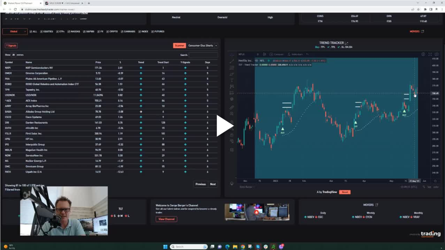Image resolution: width=445 pixels, height=250 pixels.
Task: Bookmark this page with star icon
Action: (418, 9)
